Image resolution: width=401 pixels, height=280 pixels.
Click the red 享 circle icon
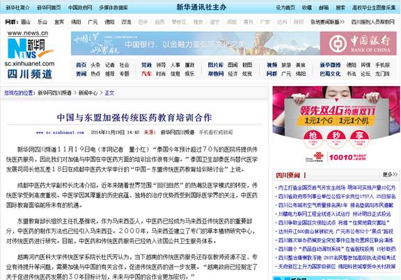pos(359,139)
